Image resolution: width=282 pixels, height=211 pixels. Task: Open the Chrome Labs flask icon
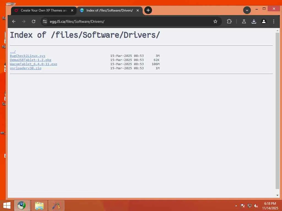click(x=244, y=21)
